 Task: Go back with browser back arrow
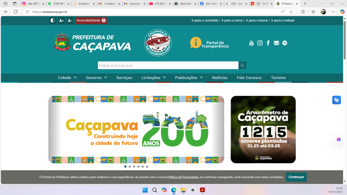click(6, 12)
